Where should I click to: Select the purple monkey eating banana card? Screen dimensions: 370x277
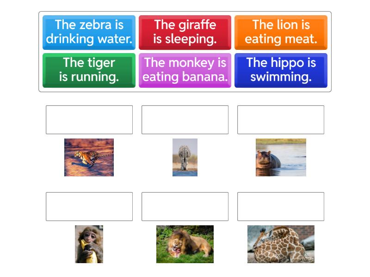point(185,70)
